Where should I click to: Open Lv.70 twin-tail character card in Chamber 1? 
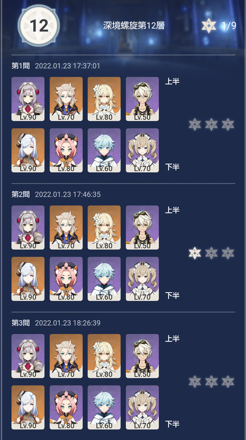142,151
